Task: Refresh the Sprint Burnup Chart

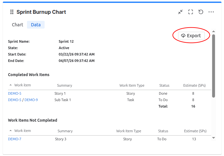Action: click(201, 12)
